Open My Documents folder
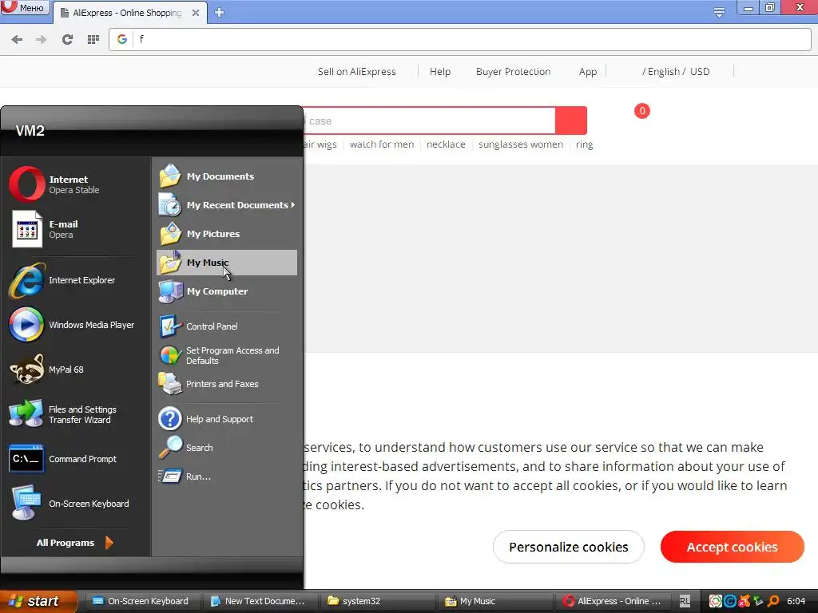Viewport: 818px width, 613px height. 226,176
